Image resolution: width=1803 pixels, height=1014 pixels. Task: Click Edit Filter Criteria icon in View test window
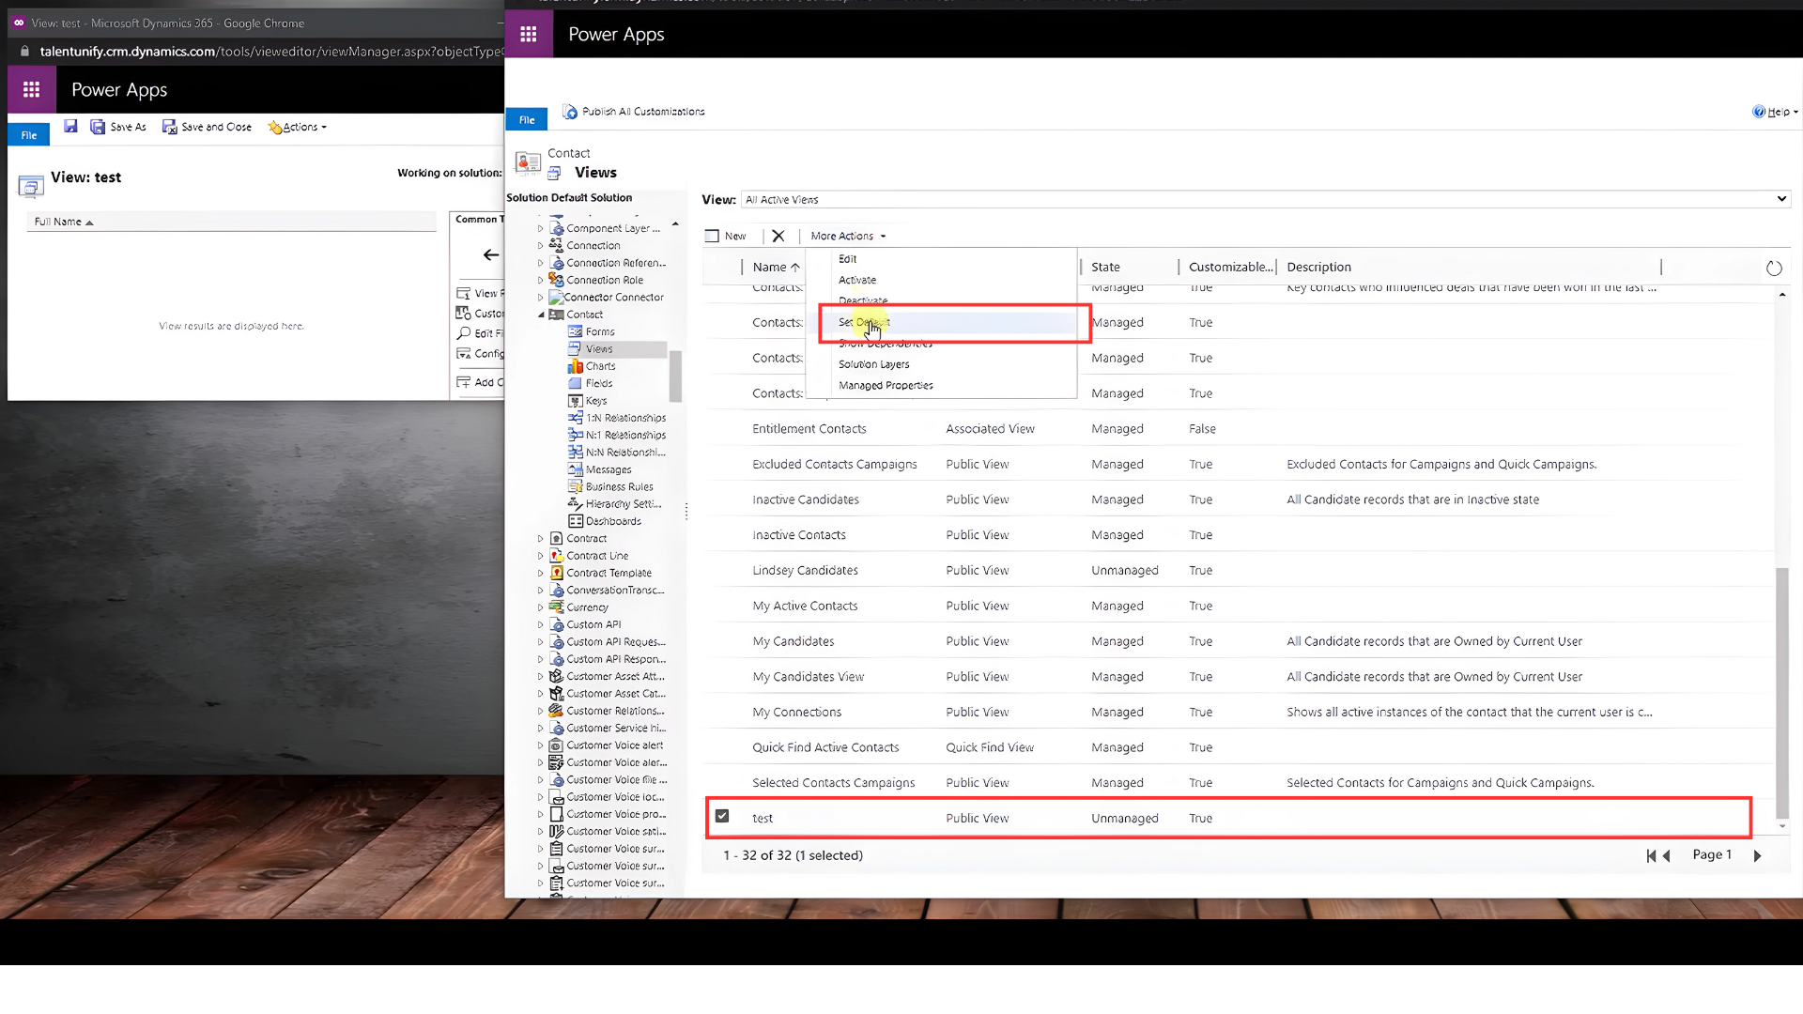pyautogui.click(x=464, y=333)
